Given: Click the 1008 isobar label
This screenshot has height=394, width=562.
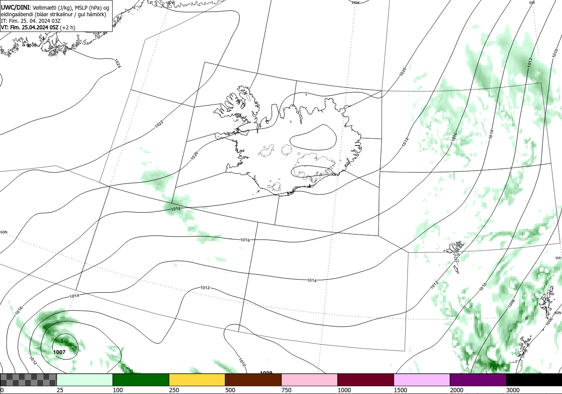Looking at the screenshot, I should pyautogui.click(x=512, y=303).
